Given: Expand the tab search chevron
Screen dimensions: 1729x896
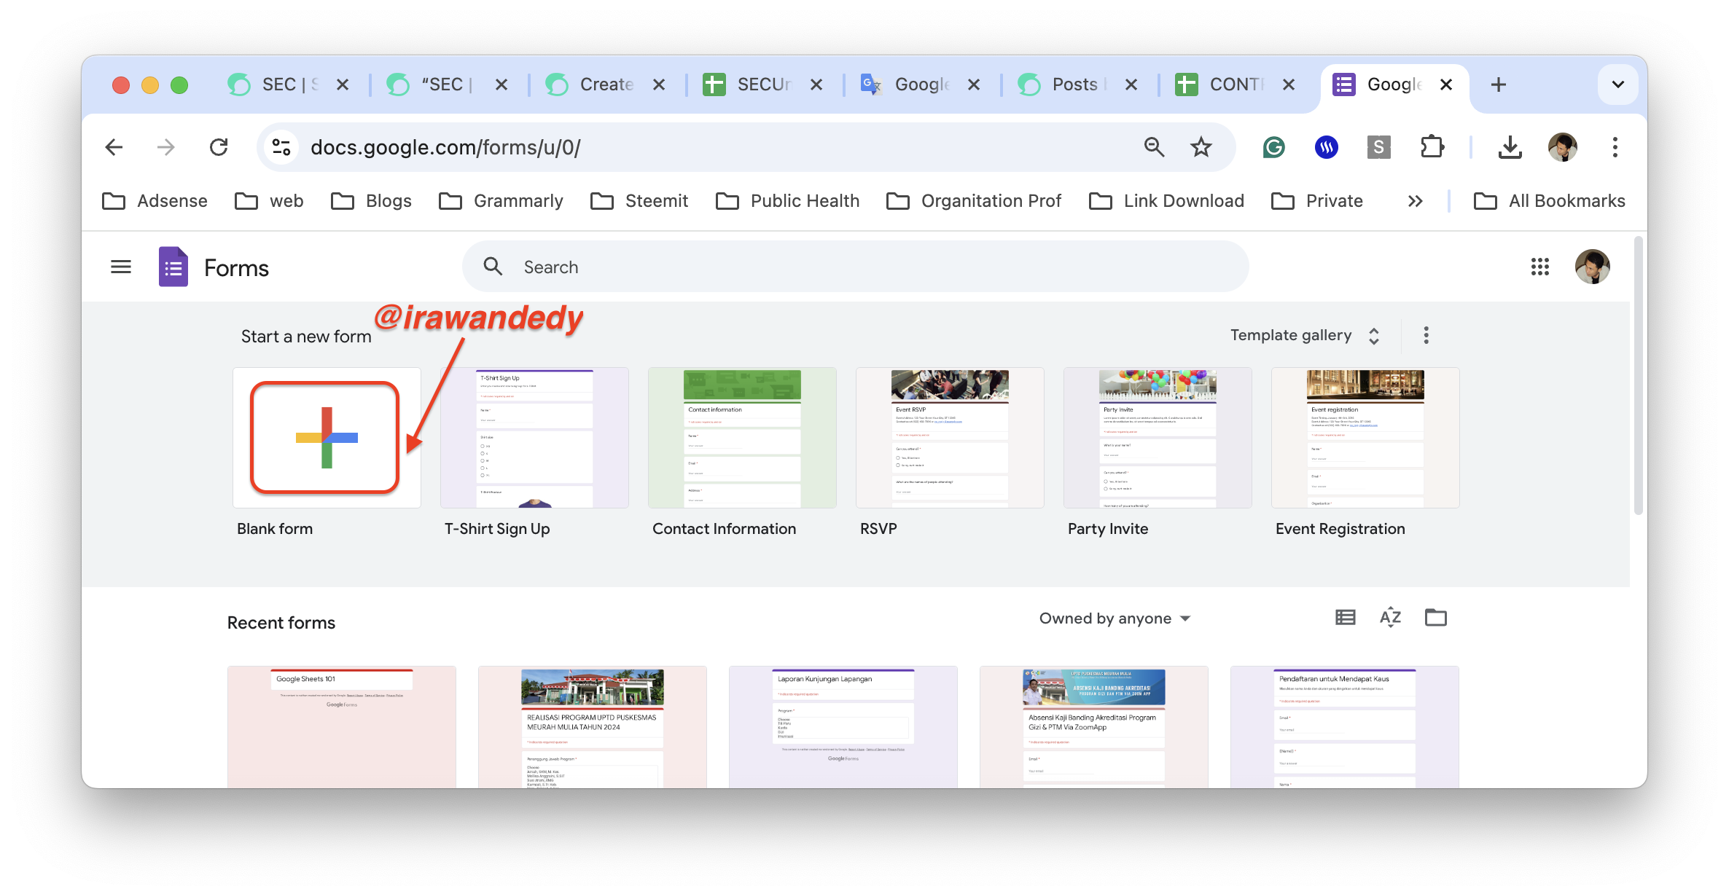Looking at the screenshot, I should [1617, 85].
